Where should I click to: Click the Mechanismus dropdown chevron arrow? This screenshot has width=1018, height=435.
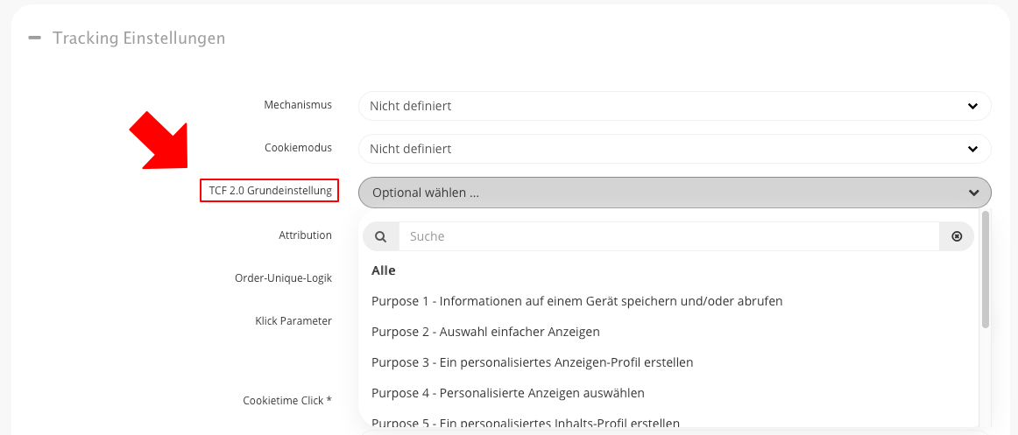click(972, 106)
